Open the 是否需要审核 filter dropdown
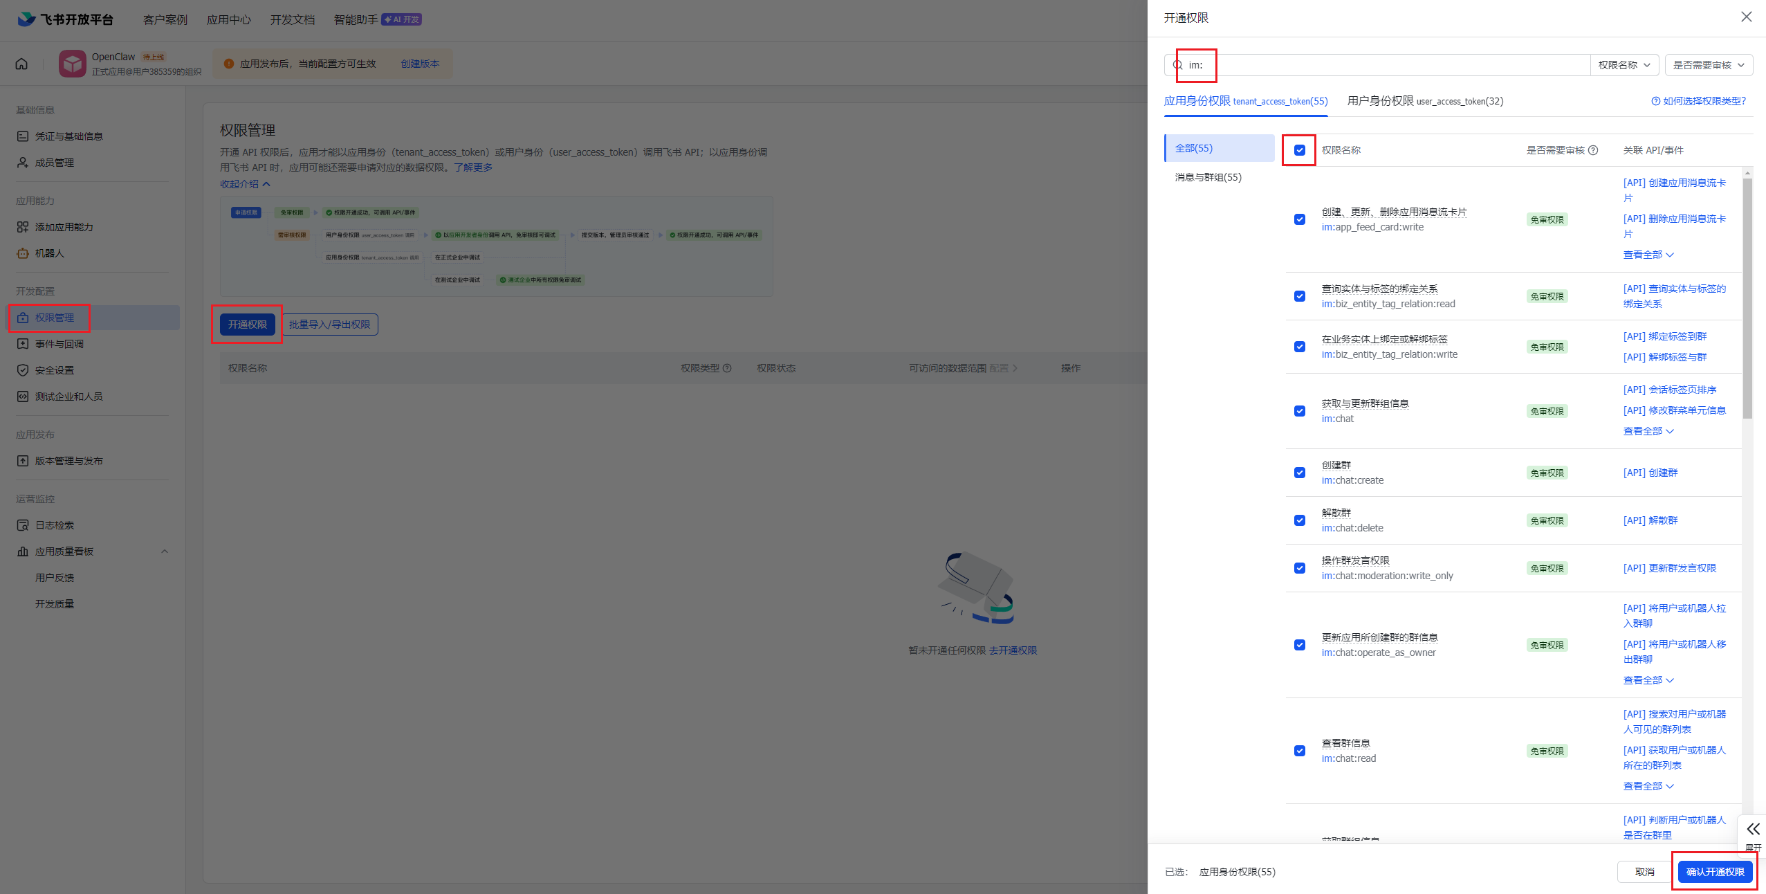Image resolution: width=1766 pixels, height=894 pixels. [1708, 65]
